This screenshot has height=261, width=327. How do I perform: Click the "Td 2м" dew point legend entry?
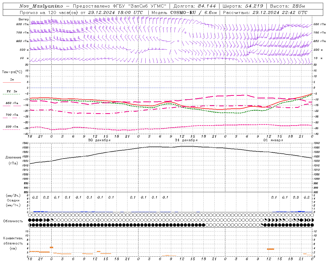coord(12,91)
